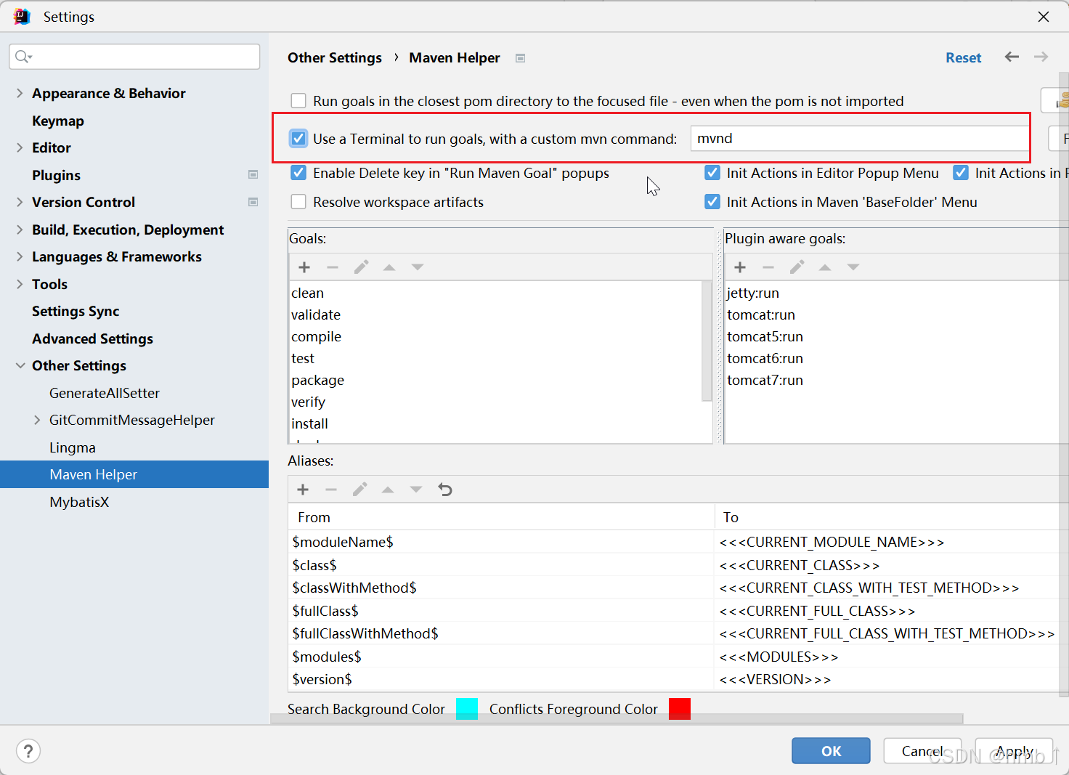Reset aliases to defaults icon
This screenshot has width=1069, height=775.
(445, 490)
